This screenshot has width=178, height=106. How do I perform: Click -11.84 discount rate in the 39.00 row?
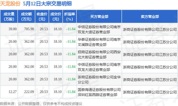tap(71, 29)
